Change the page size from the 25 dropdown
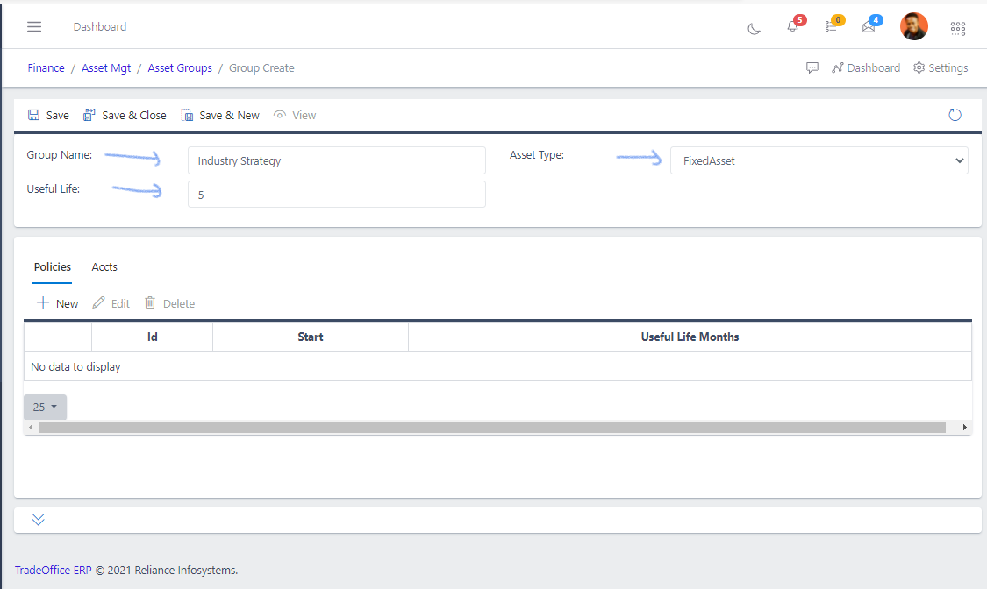Screen dimensions: 987x589 pyautogui.click(x=44, y=407)
